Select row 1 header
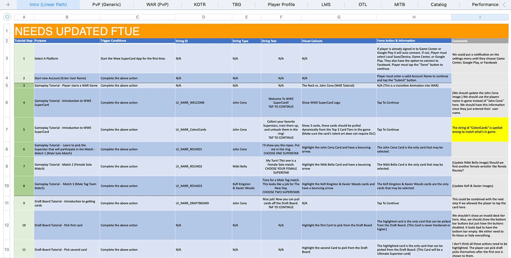This screenshot has width=511, height=258. 7,31
